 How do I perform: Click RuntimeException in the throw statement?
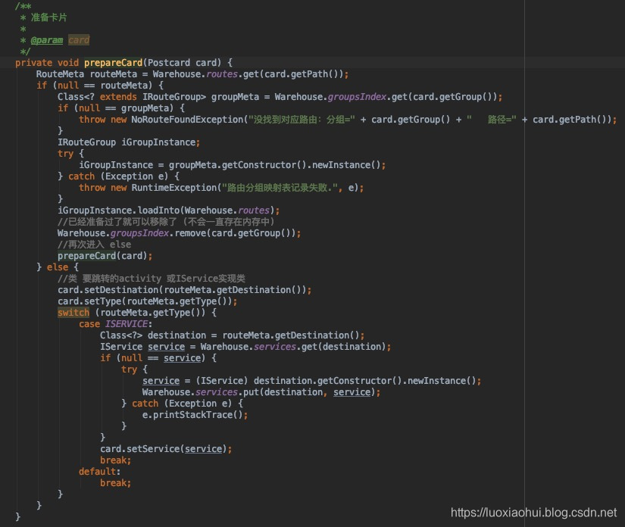coord(173,188)
